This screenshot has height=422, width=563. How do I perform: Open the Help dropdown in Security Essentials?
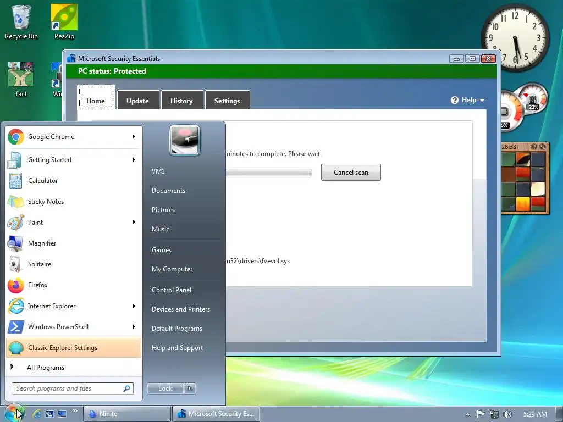click(467, 100)
